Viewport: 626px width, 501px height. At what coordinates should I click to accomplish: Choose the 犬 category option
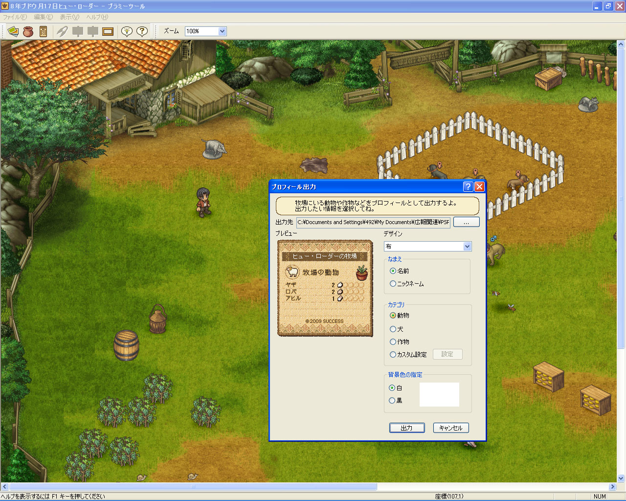393,329
